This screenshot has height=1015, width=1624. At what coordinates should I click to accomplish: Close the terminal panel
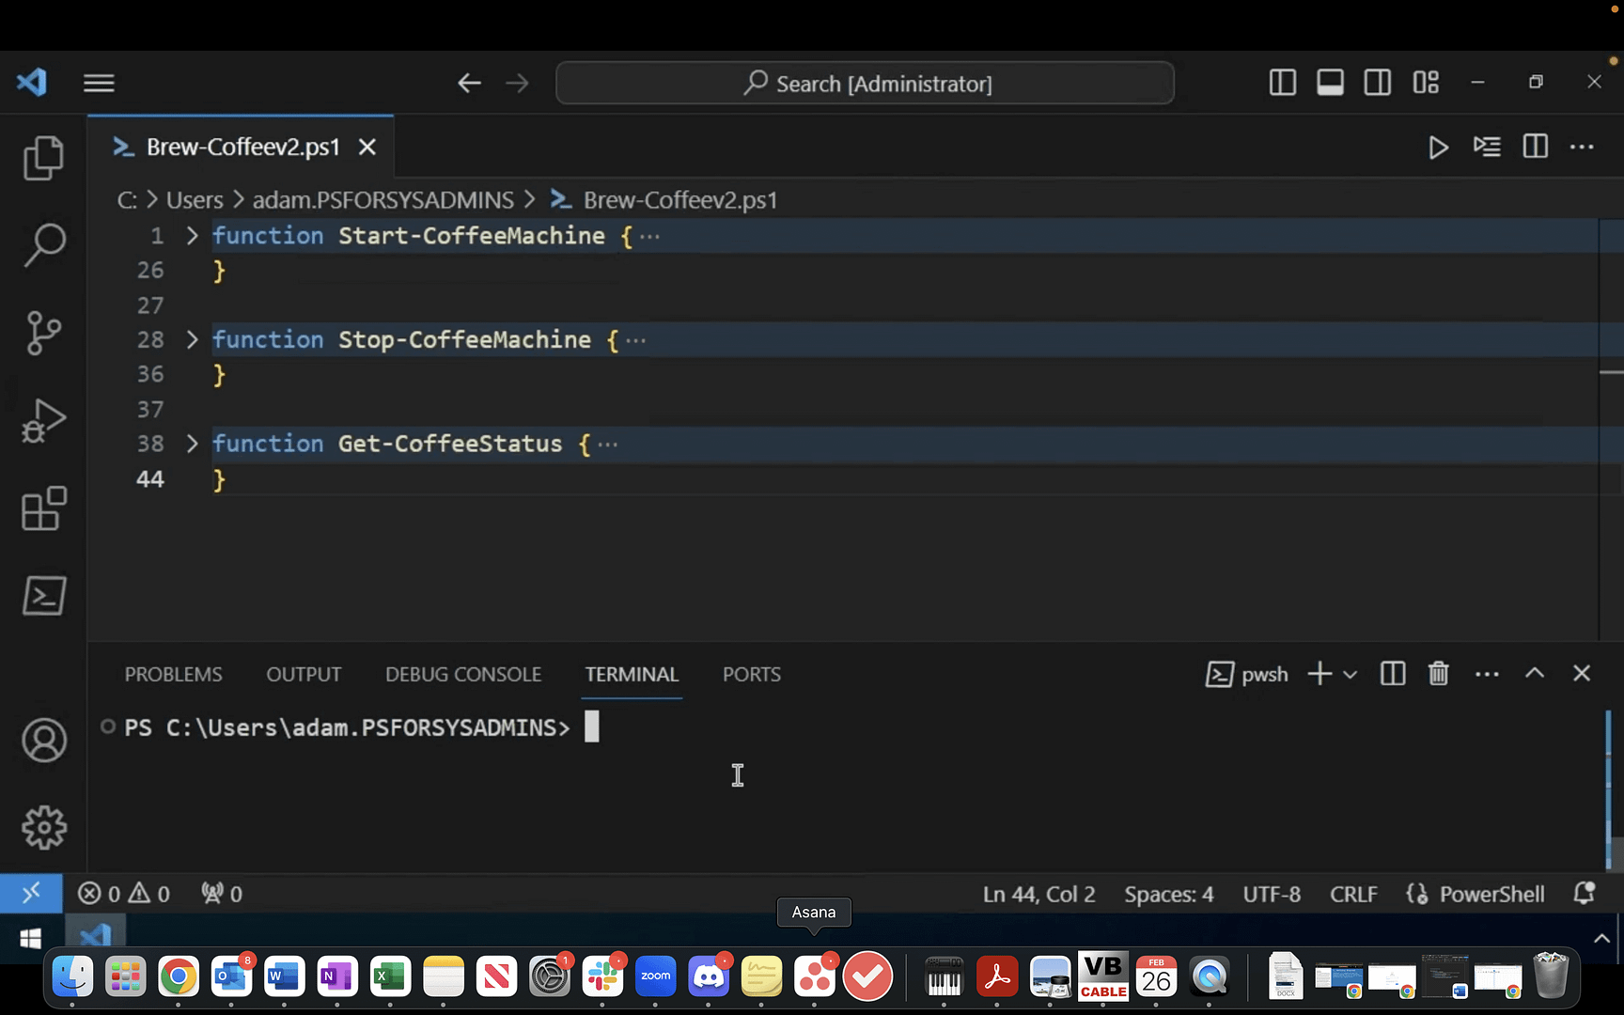(x=1582, y=674)
